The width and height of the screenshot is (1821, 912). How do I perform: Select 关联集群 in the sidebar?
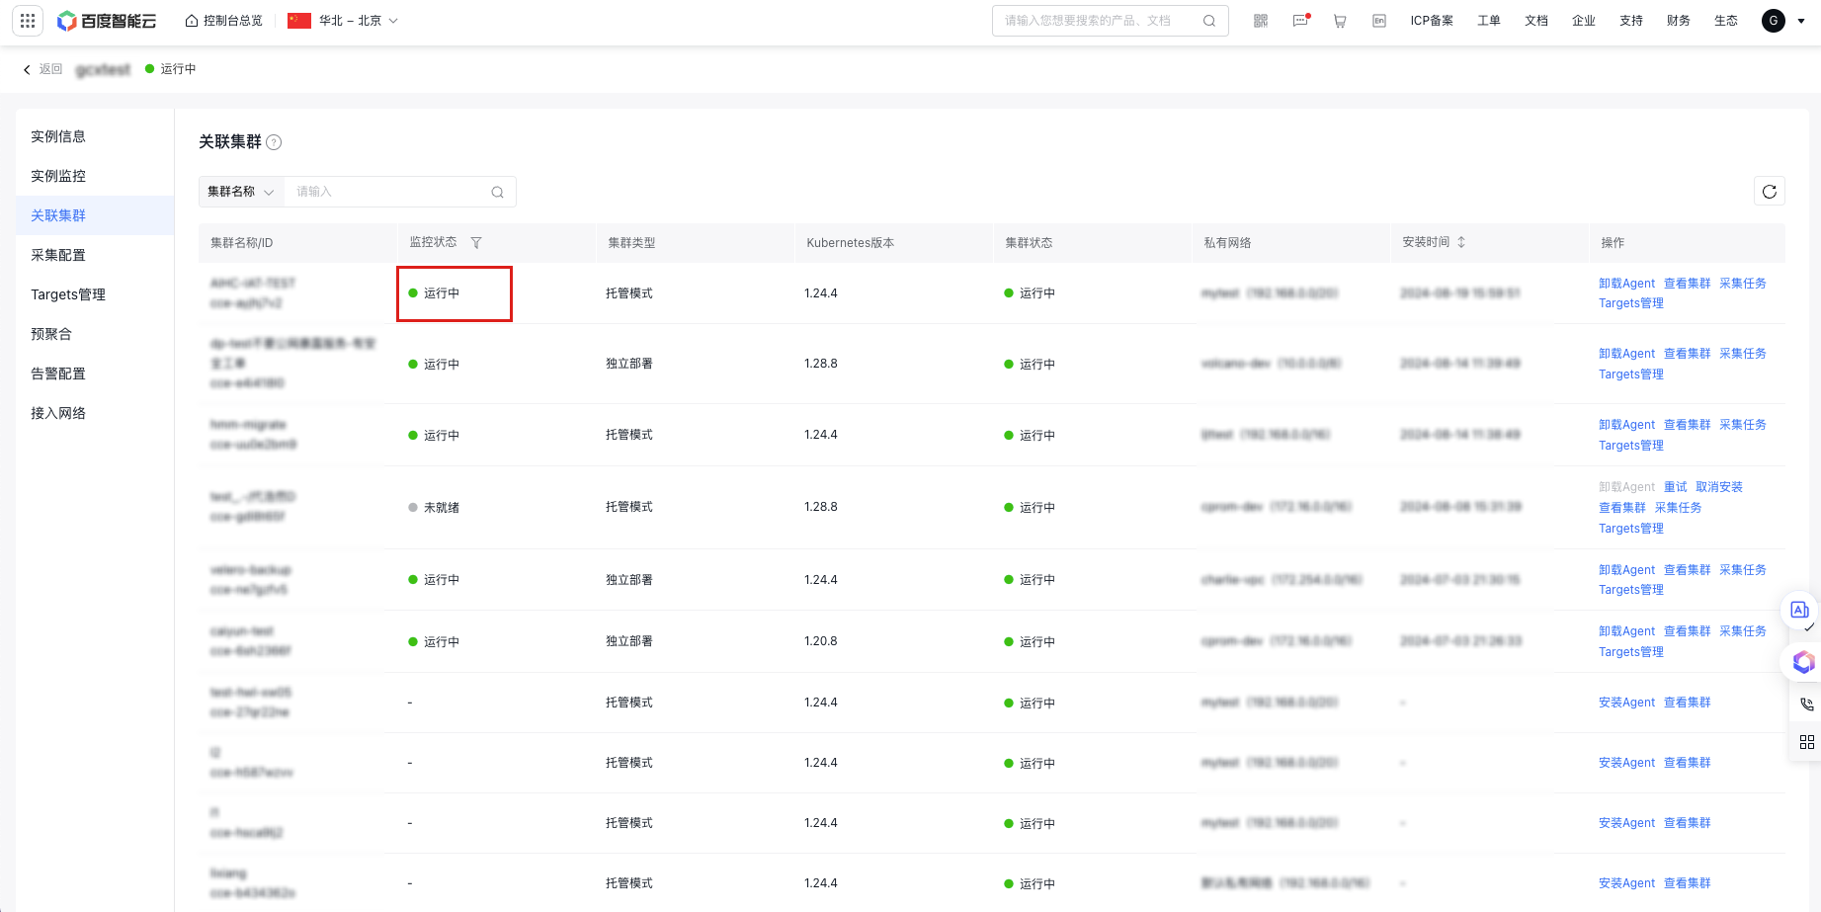tap(95, 215)
